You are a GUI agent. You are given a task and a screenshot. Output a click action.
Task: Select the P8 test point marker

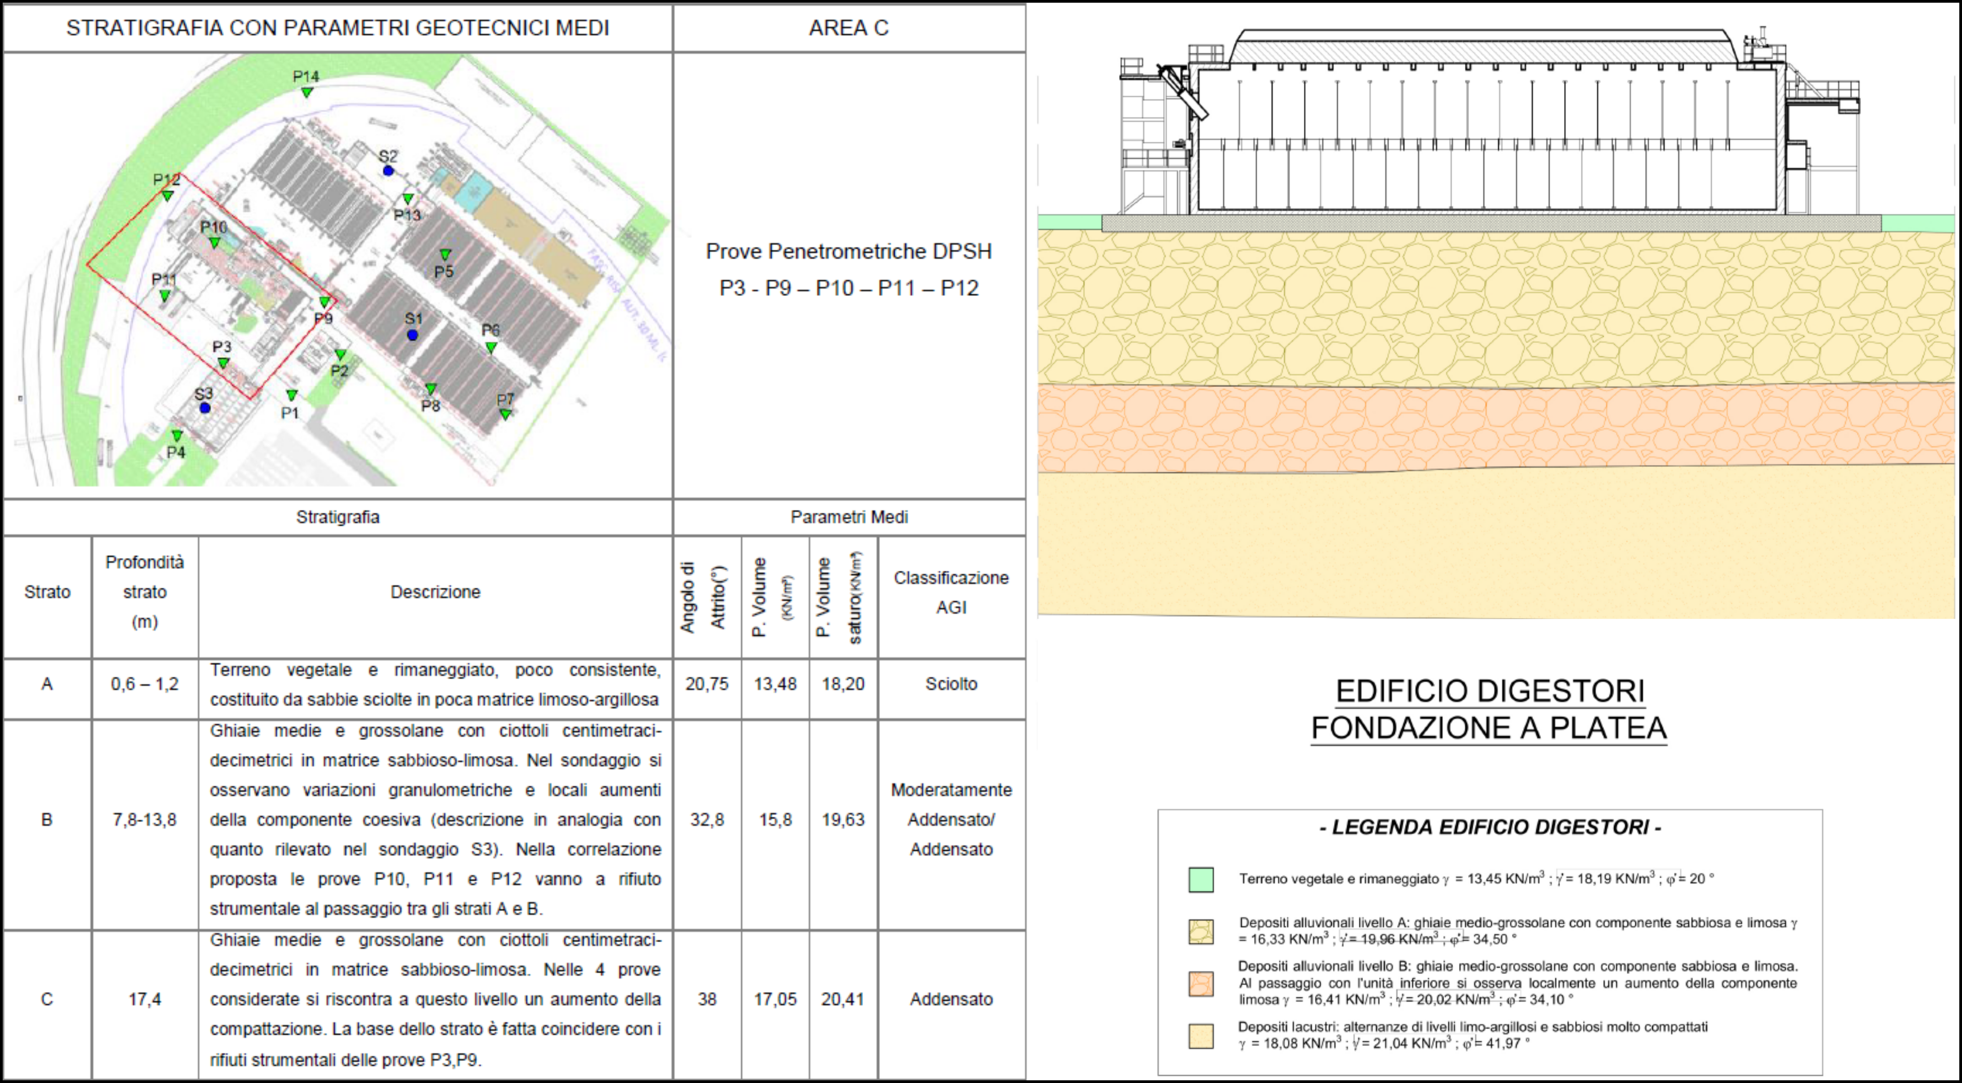click(430, 389)
